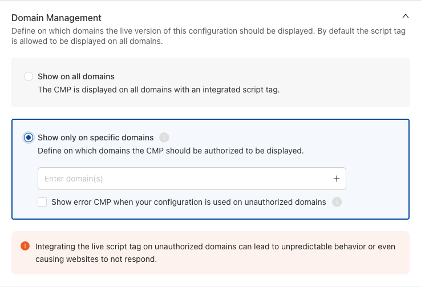Image resolution: width=421 pixels, height=287 pixels.
Task: Click Show error CMP unauthorized domains label
Action: tap(189, 202)
